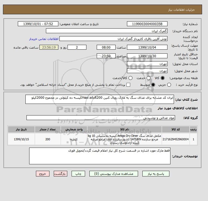Select the کالا radio button
This screenshot has height=201, width=208.
163,78
